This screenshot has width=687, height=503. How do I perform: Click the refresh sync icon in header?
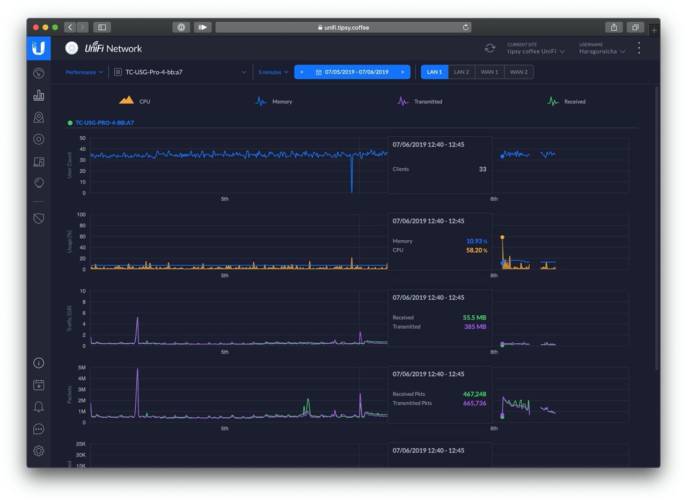490,48
